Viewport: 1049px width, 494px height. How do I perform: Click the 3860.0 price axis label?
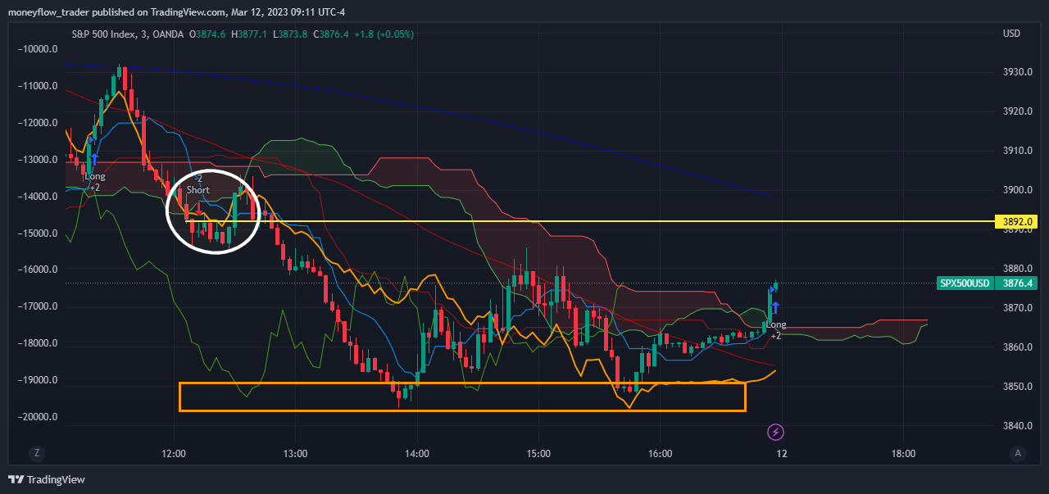coord(1017,347)
